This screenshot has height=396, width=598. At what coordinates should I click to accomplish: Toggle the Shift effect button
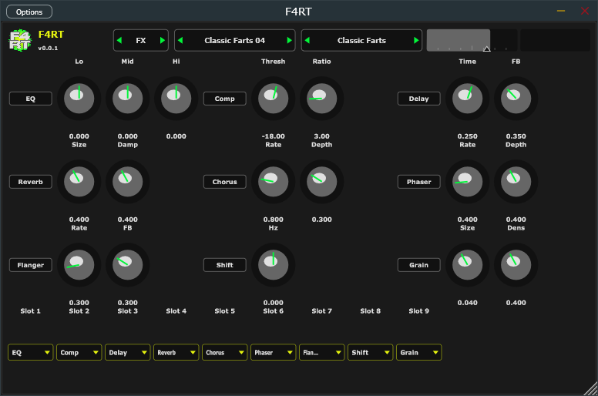(x=224, y=265)
